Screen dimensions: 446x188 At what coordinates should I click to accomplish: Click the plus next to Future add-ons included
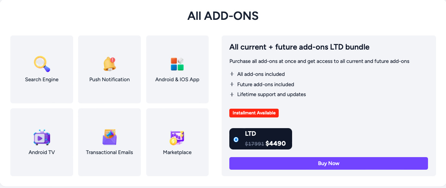coord(232,84)
